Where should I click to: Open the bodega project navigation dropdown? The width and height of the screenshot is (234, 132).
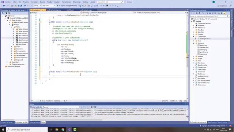pos(56,13)
